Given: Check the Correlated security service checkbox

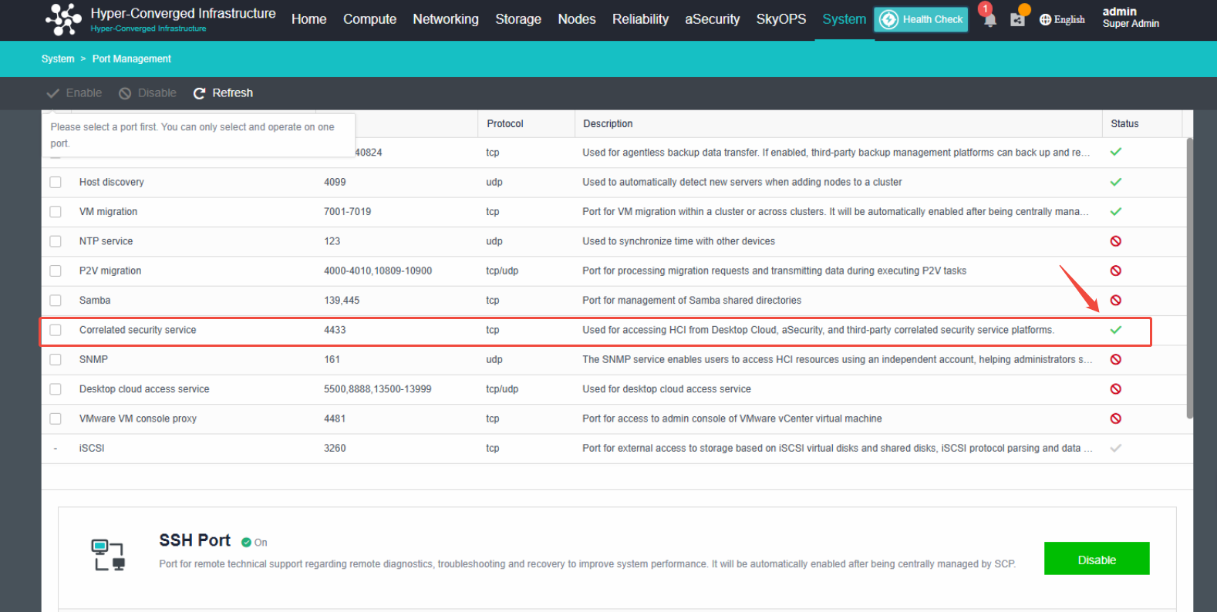Looking at the screenshot, I should click(x=56, y=330).
